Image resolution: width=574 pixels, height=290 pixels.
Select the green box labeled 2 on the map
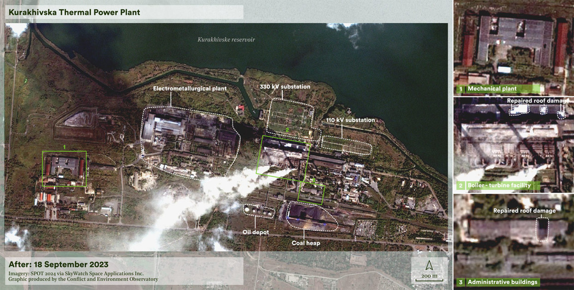click(x=283, y=159)
